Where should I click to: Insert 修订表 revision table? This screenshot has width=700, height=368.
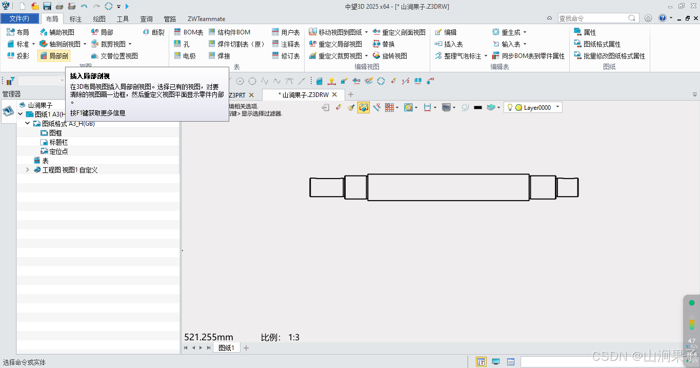click(x=286, y=56)
